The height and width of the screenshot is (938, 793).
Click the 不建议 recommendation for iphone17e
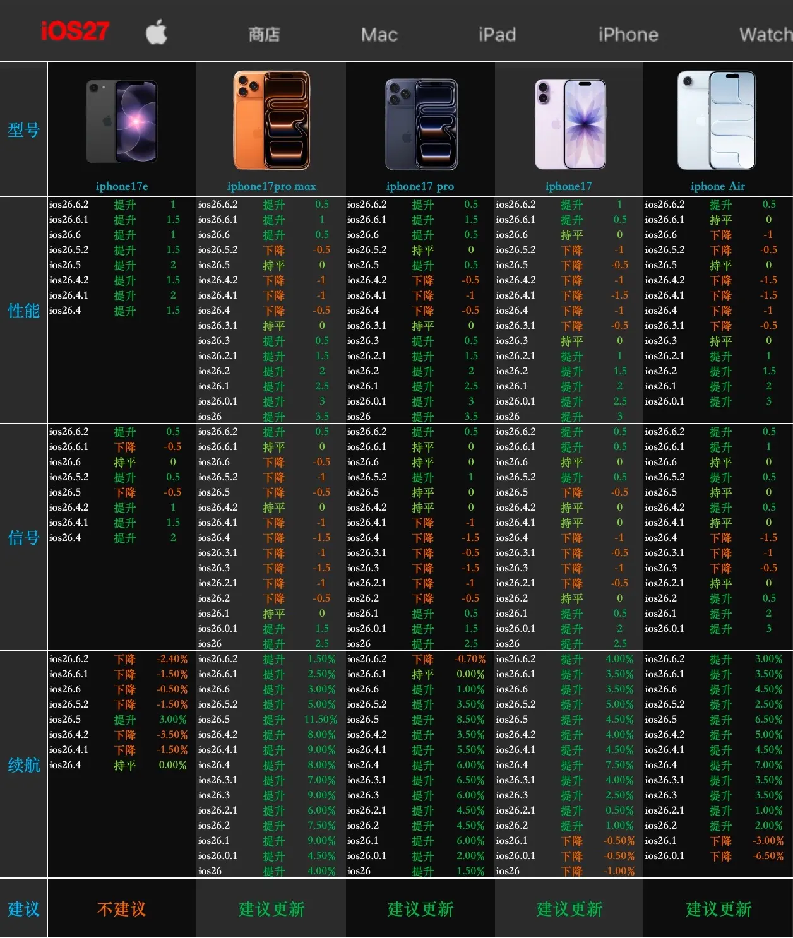[122, 909]
